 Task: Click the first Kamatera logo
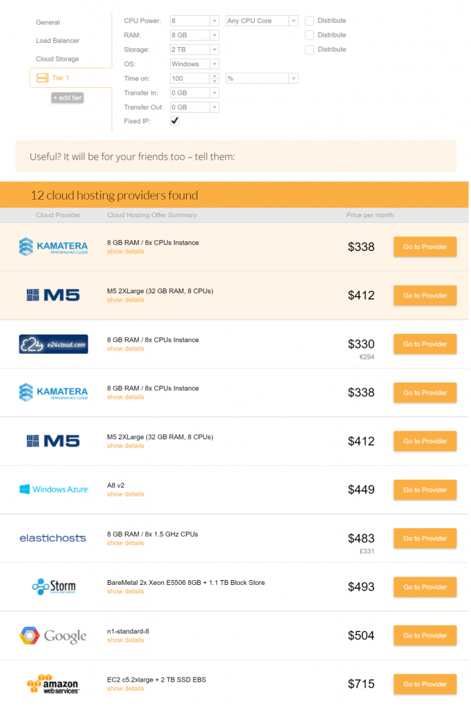pyautogui.click(x=53, y=247)
